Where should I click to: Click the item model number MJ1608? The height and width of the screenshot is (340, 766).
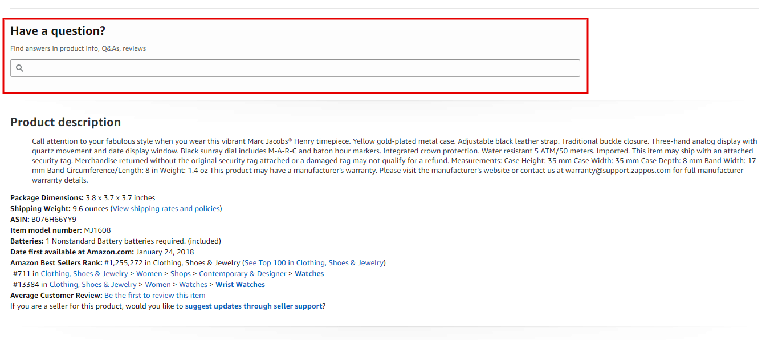97,230
